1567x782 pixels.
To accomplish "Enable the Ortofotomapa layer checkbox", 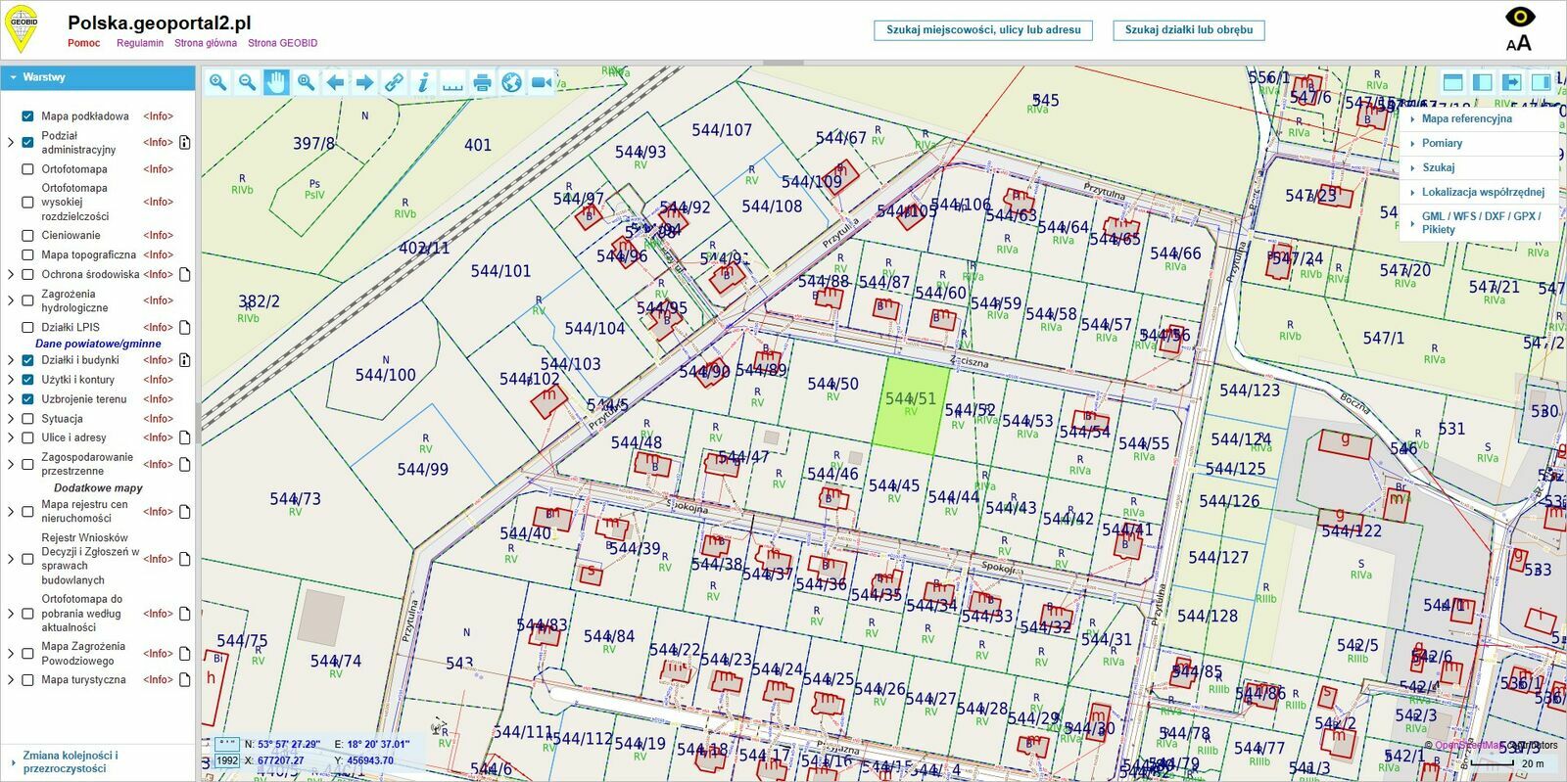I will [27, 169].
